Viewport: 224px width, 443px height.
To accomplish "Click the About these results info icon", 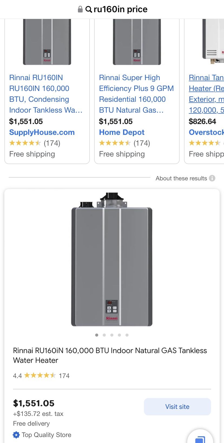I will click(x=212, y=178).
